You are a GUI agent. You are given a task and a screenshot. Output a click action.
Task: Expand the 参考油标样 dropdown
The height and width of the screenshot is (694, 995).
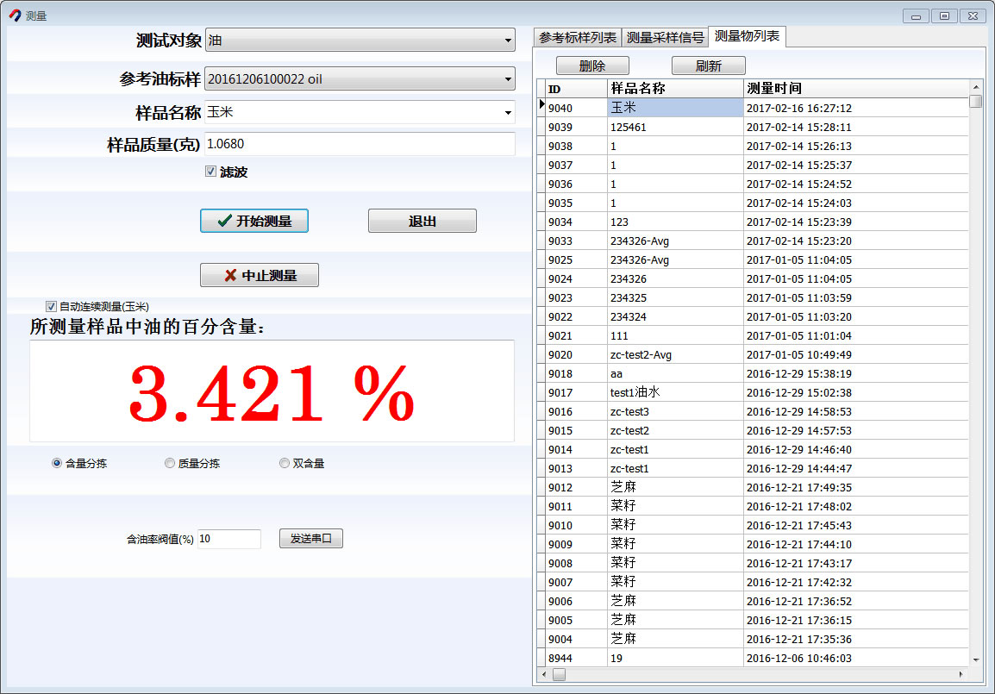point(508,78)
